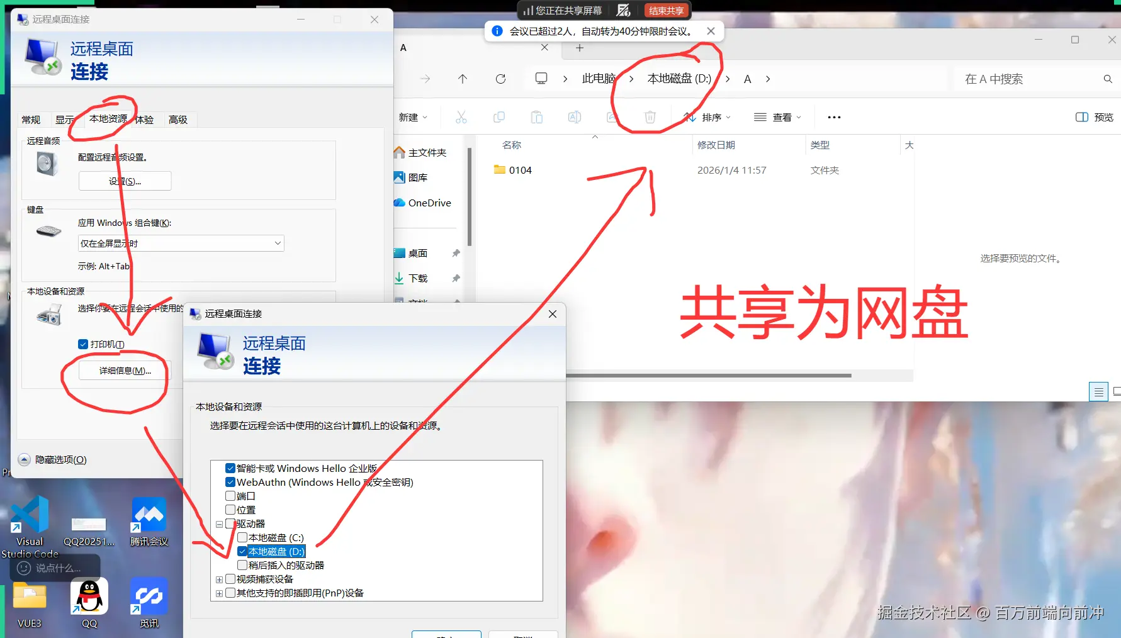Launch QQ from the desktop
The width and height of the screenshot is (1121, 638).
pos(89,595)
